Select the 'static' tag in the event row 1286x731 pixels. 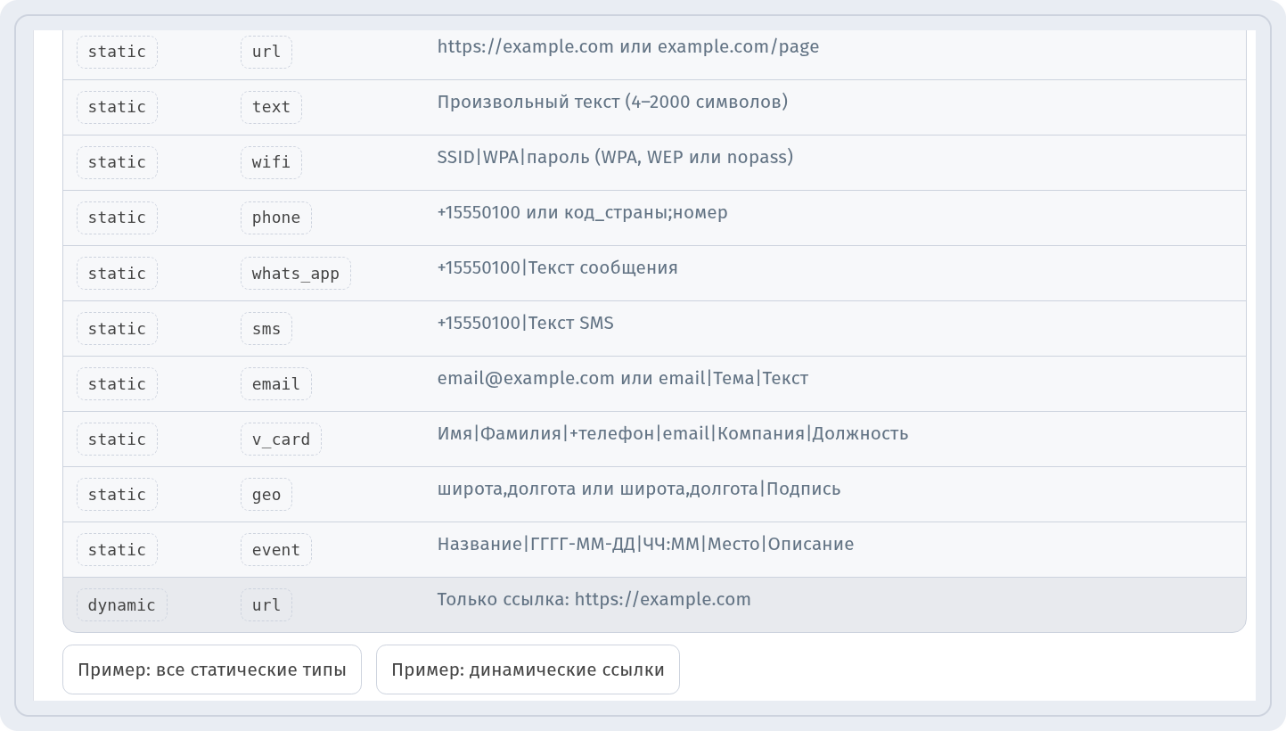[117, 550]
